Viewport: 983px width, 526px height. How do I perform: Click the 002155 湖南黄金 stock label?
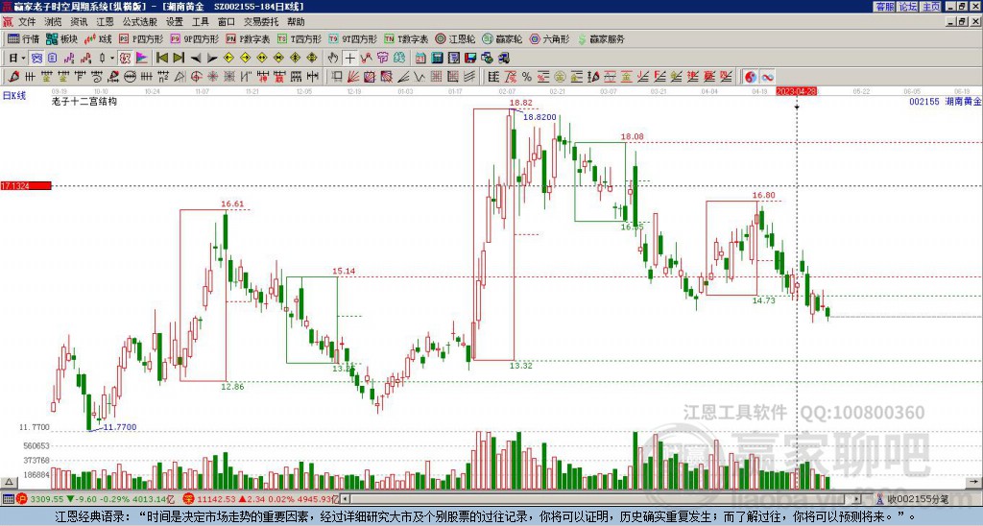pyautogui.click(x=945, y=101)
